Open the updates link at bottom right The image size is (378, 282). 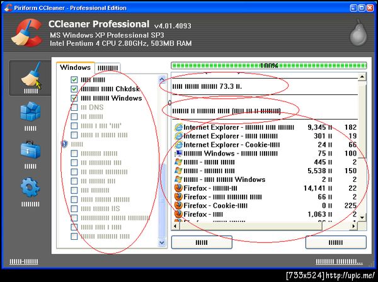point(339,261)
